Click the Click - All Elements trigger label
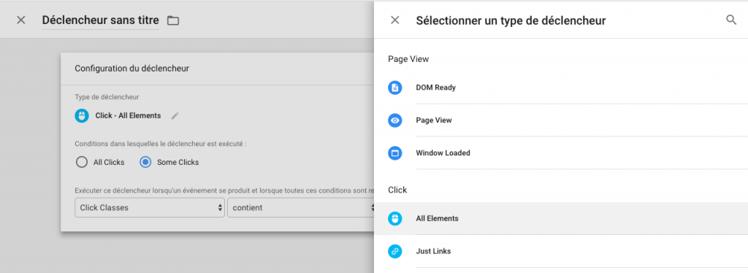 [128, 116]
